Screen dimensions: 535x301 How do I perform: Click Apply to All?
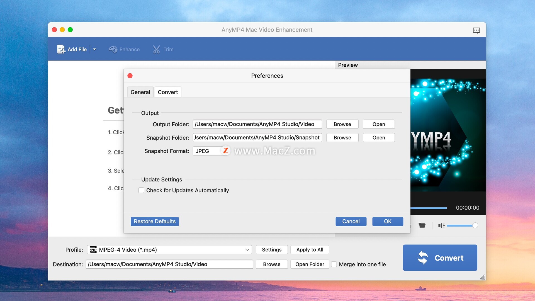[x=310, y=250]
